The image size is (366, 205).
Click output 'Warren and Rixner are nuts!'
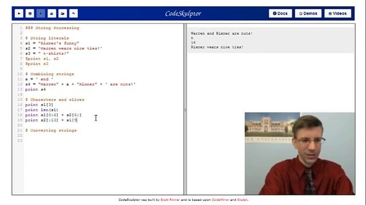click(x=221, y=34)
